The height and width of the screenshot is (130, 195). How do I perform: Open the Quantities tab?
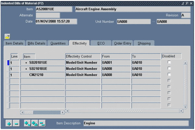[x=58, y=43]
